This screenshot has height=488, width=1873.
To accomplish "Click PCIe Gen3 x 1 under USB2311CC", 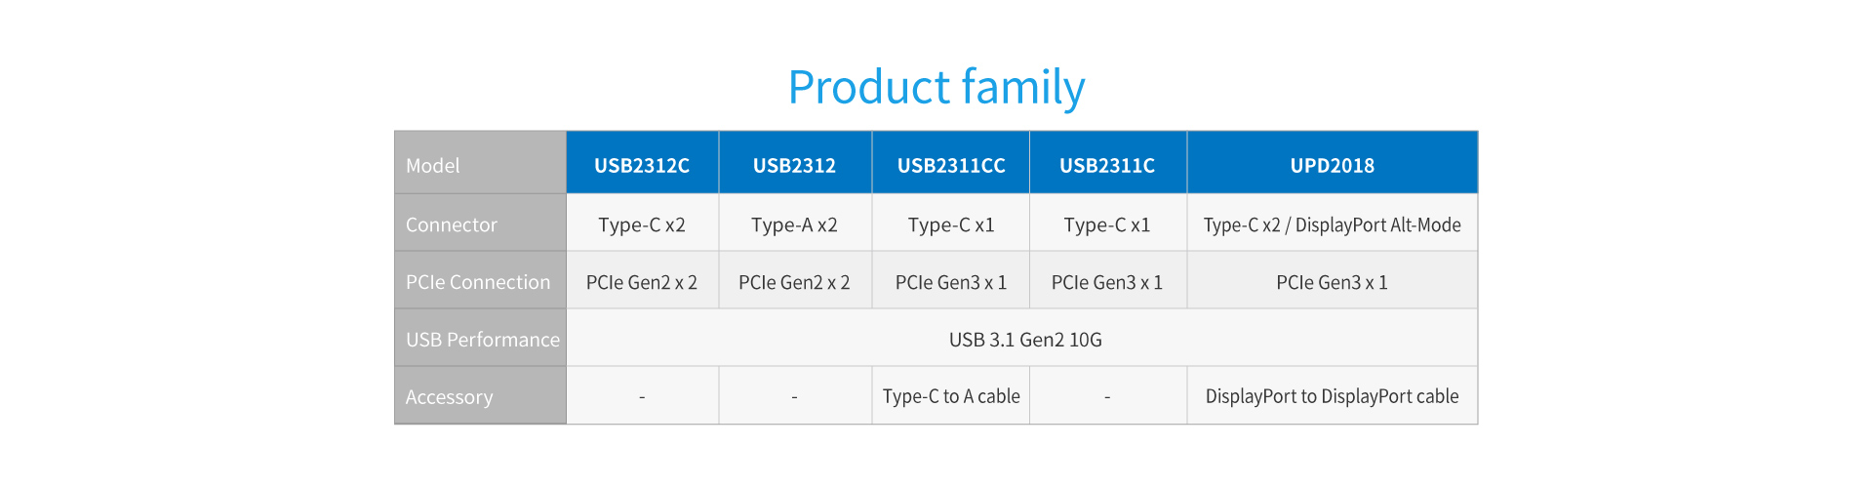I will click(951, 280).
